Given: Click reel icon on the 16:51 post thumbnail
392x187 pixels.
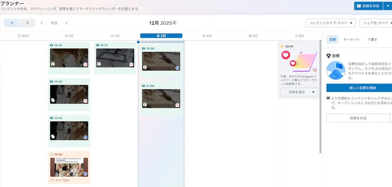Looking at the screenshot, I should coord(99,64).
